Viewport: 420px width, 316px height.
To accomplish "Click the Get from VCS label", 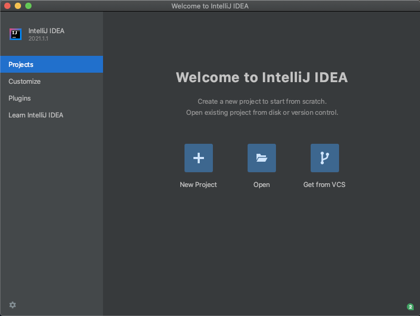I will [x=324, y=185].
